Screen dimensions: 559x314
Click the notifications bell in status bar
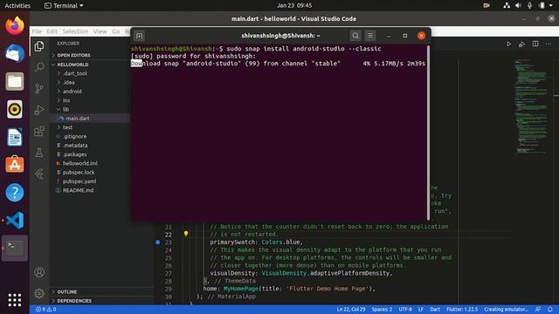pos(550,310)
